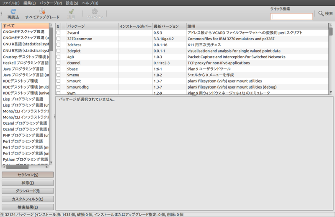Click the カスタムフィルタ(C) button
Viewport: 335px width, 217px height.
[x=28, y=199]
